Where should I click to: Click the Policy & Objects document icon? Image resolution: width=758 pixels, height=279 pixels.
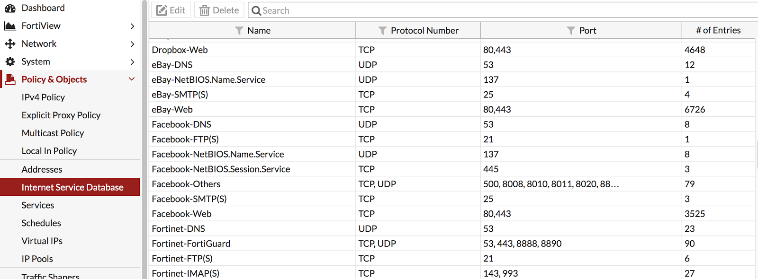click(x=10, y=79)
